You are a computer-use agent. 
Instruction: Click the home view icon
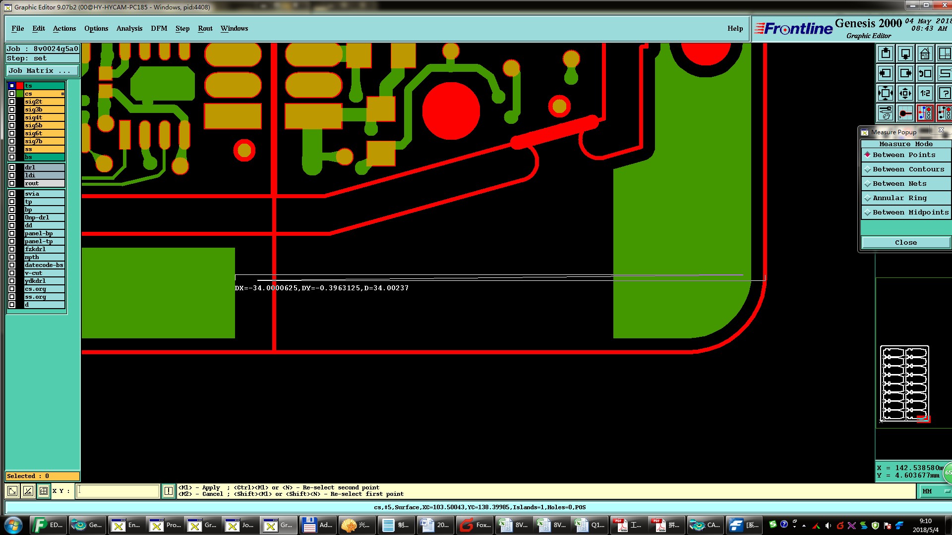pyautogui.click(x=925, y=53)
